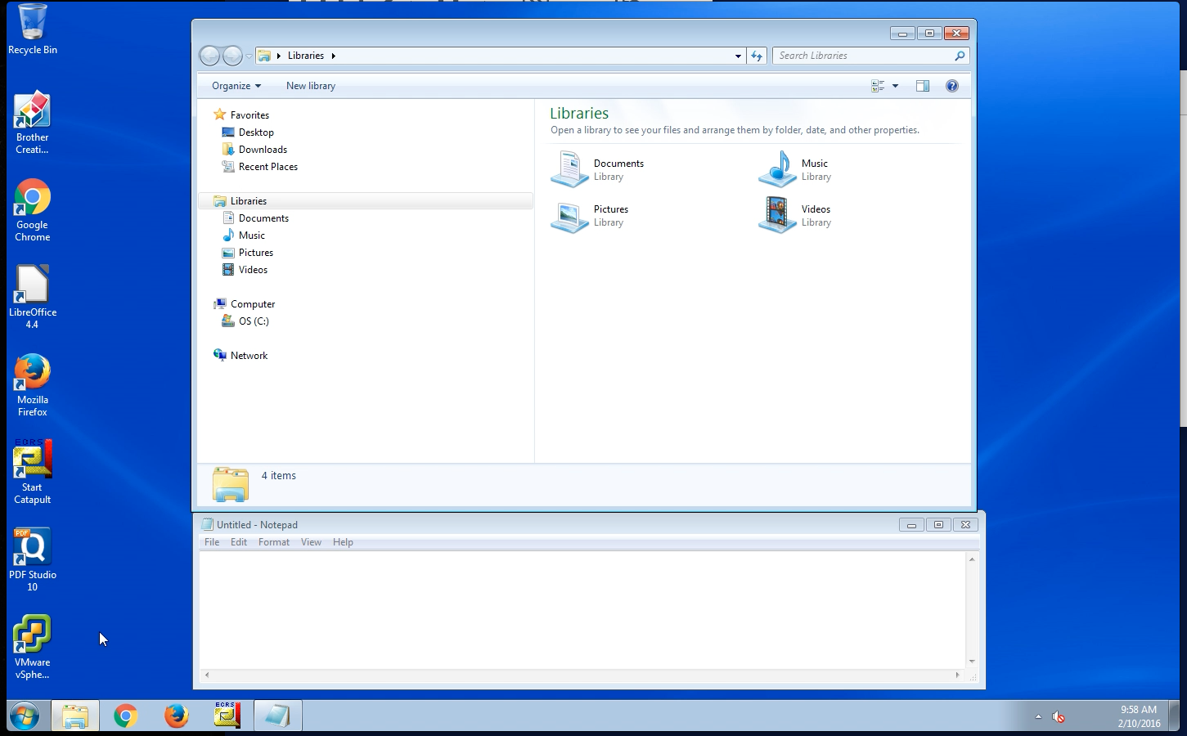Click the Notepad vertical scrollbar down arrow
Image resolution: width=1187 pixels, height=736 pixels.
point(972,661)
